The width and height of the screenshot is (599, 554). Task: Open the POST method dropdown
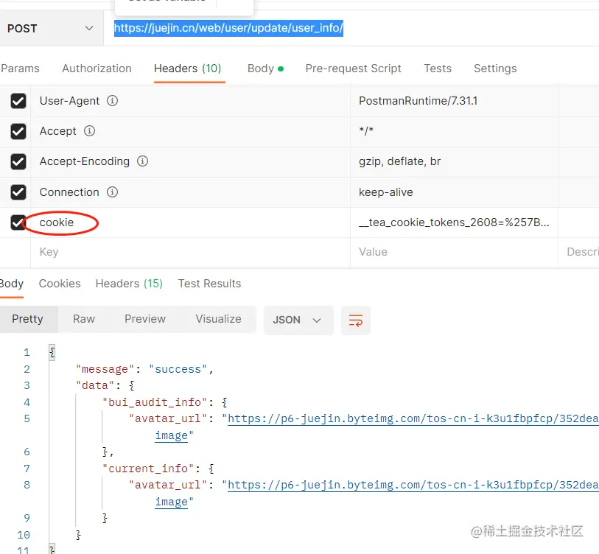point(51,28)
